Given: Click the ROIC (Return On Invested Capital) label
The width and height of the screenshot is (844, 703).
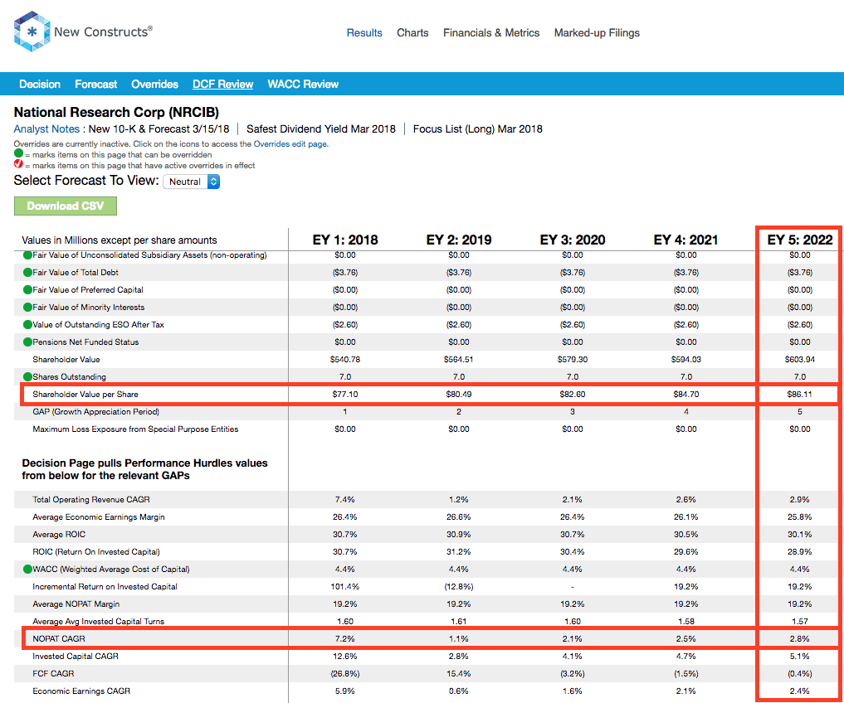Looking at the screenshot, I should pyautogui.click(x=95, y=552).
